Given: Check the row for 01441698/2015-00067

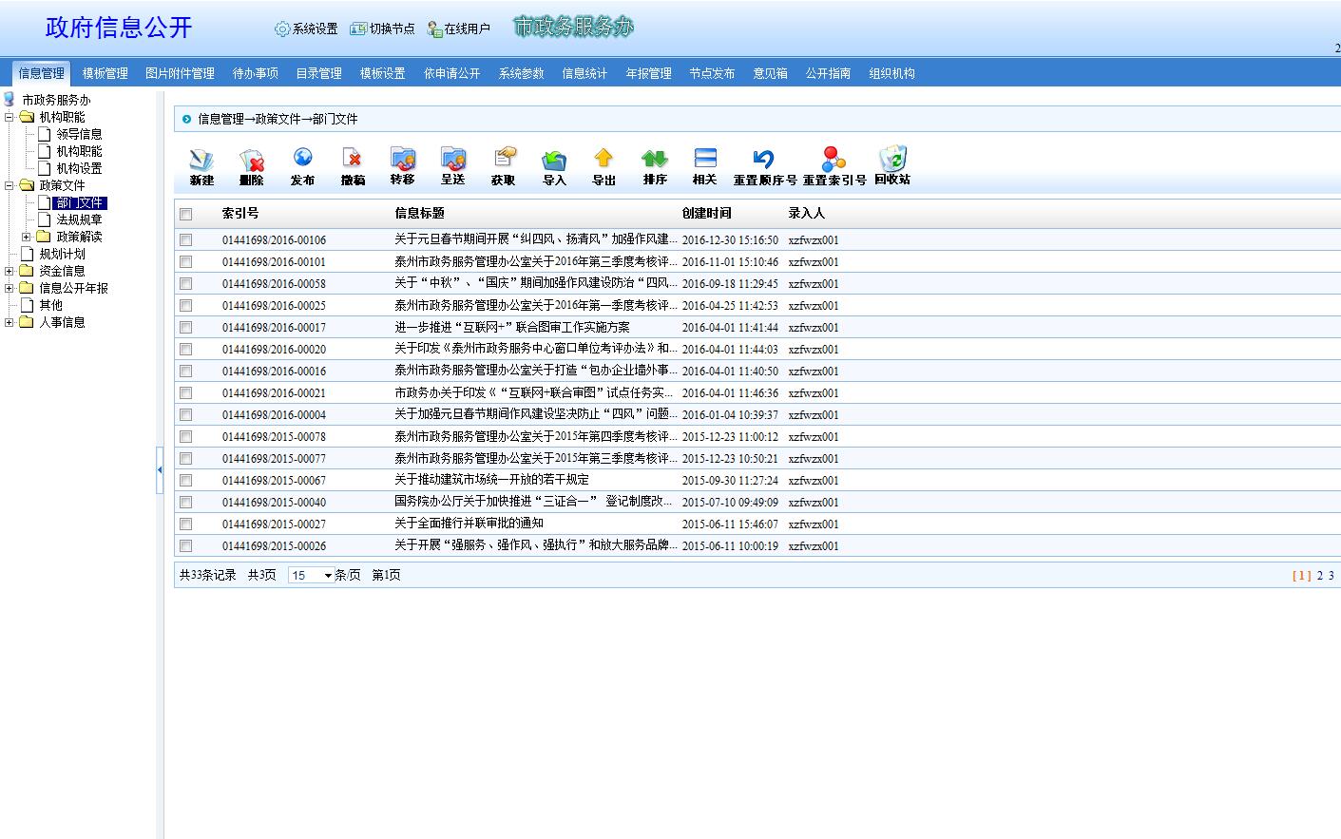Looking at the screenshot, I should 186,481.
